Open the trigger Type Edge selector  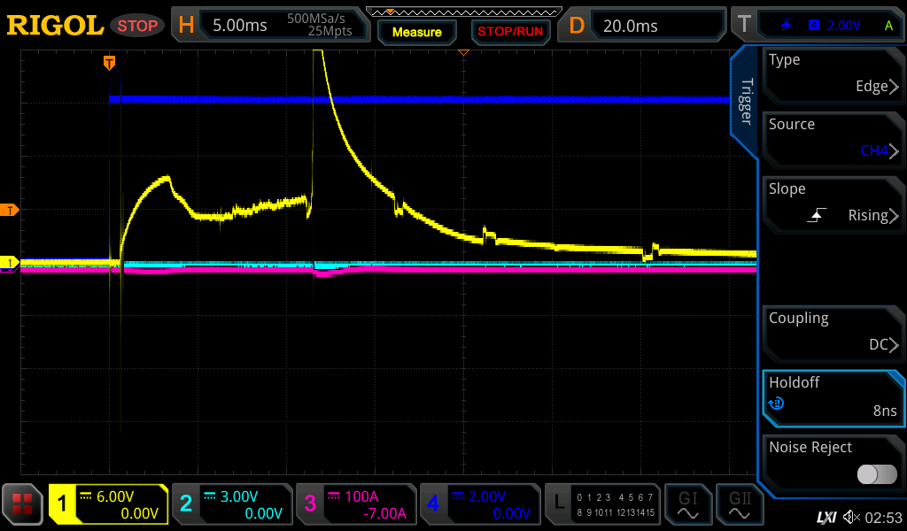[x=833, y=74]
